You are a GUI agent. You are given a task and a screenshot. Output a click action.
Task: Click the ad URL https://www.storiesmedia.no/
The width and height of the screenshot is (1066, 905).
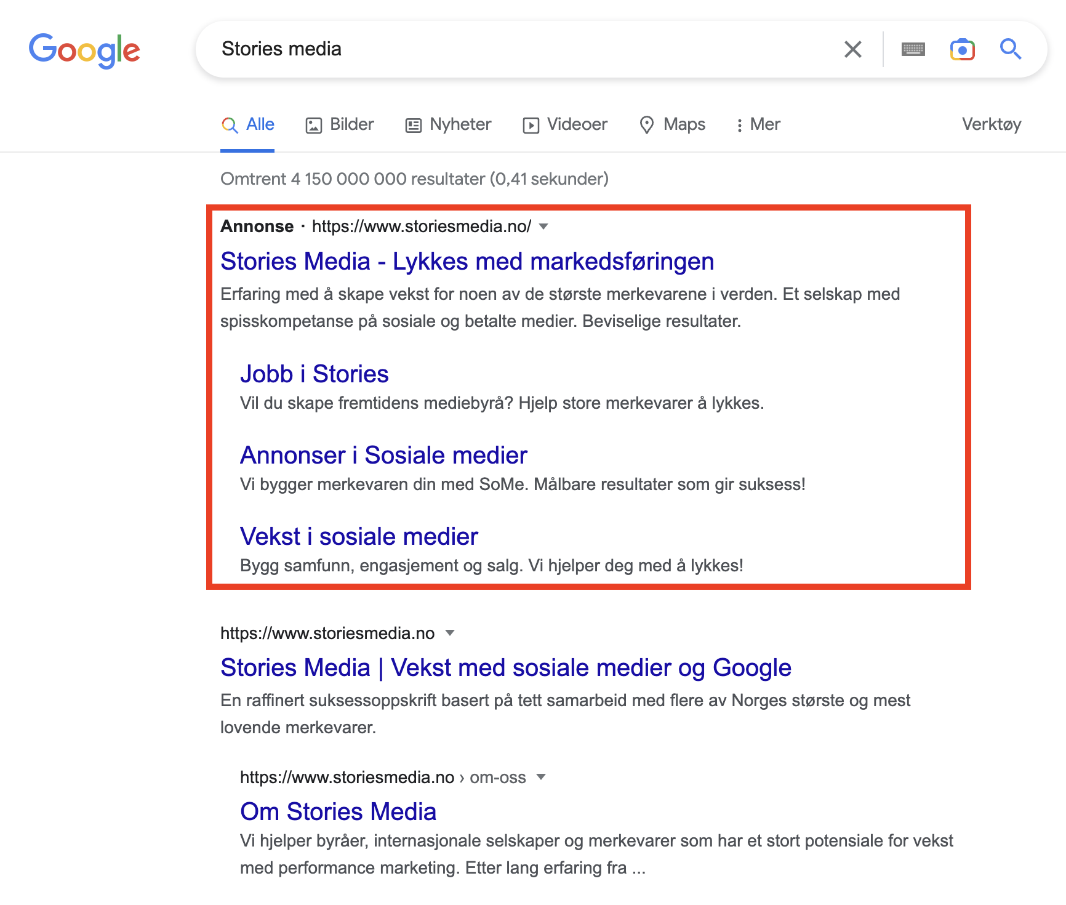(422, 227)
